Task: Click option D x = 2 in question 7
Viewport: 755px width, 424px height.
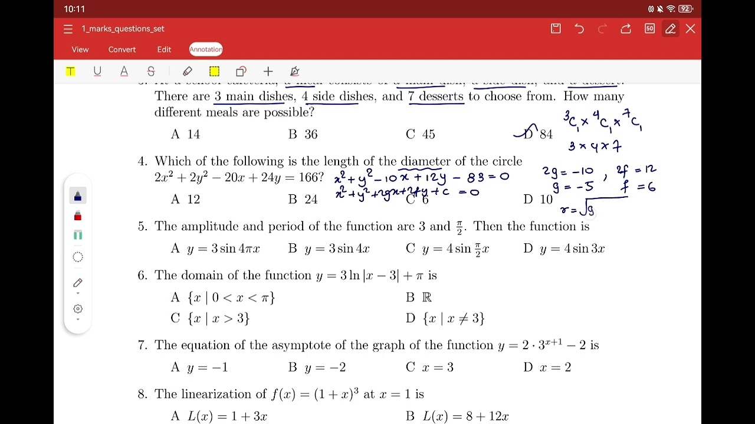Action: click(x=547, y=367)
